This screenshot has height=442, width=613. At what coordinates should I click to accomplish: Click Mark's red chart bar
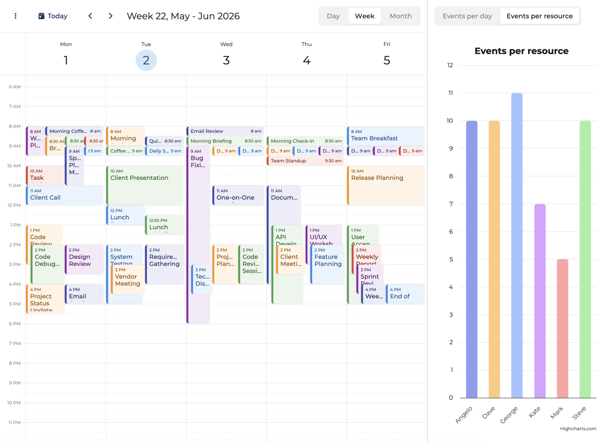[x=562, y=328]
